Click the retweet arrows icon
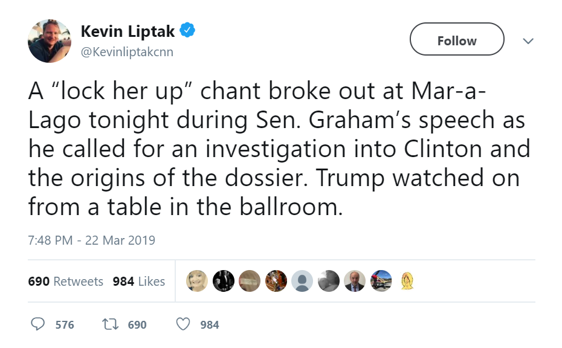Viewport: 562px width, 348px height. 111,324
